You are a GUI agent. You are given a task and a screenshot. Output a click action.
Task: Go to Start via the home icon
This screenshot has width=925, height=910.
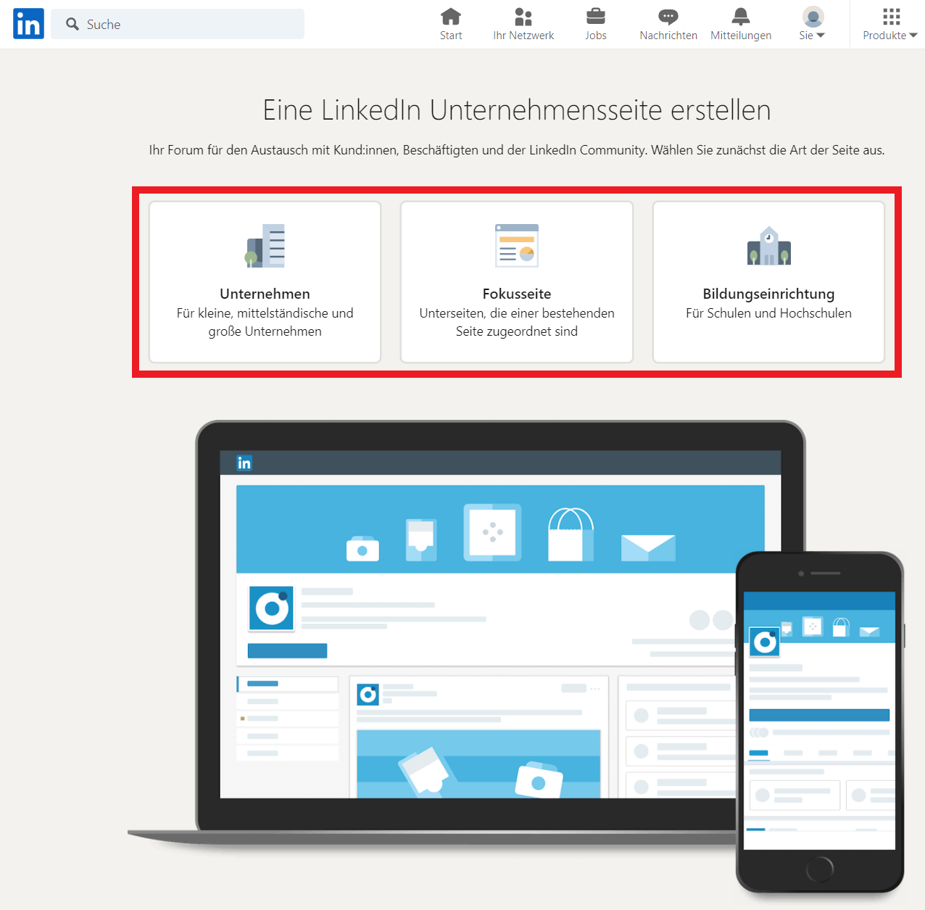tap(451, 17)
